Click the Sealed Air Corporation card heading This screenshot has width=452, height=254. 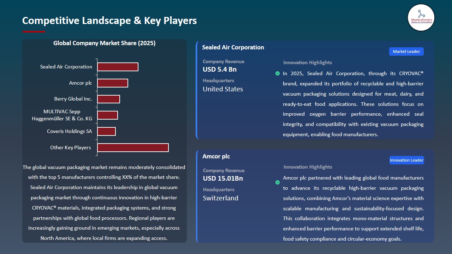click(233, 47)
